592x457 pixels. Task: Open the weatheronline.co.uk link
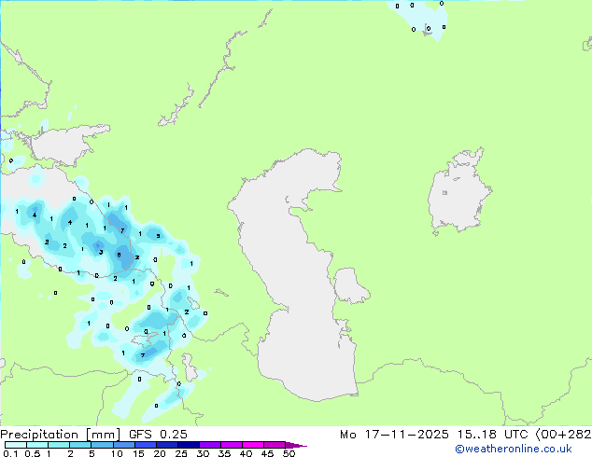click(514, 449)
